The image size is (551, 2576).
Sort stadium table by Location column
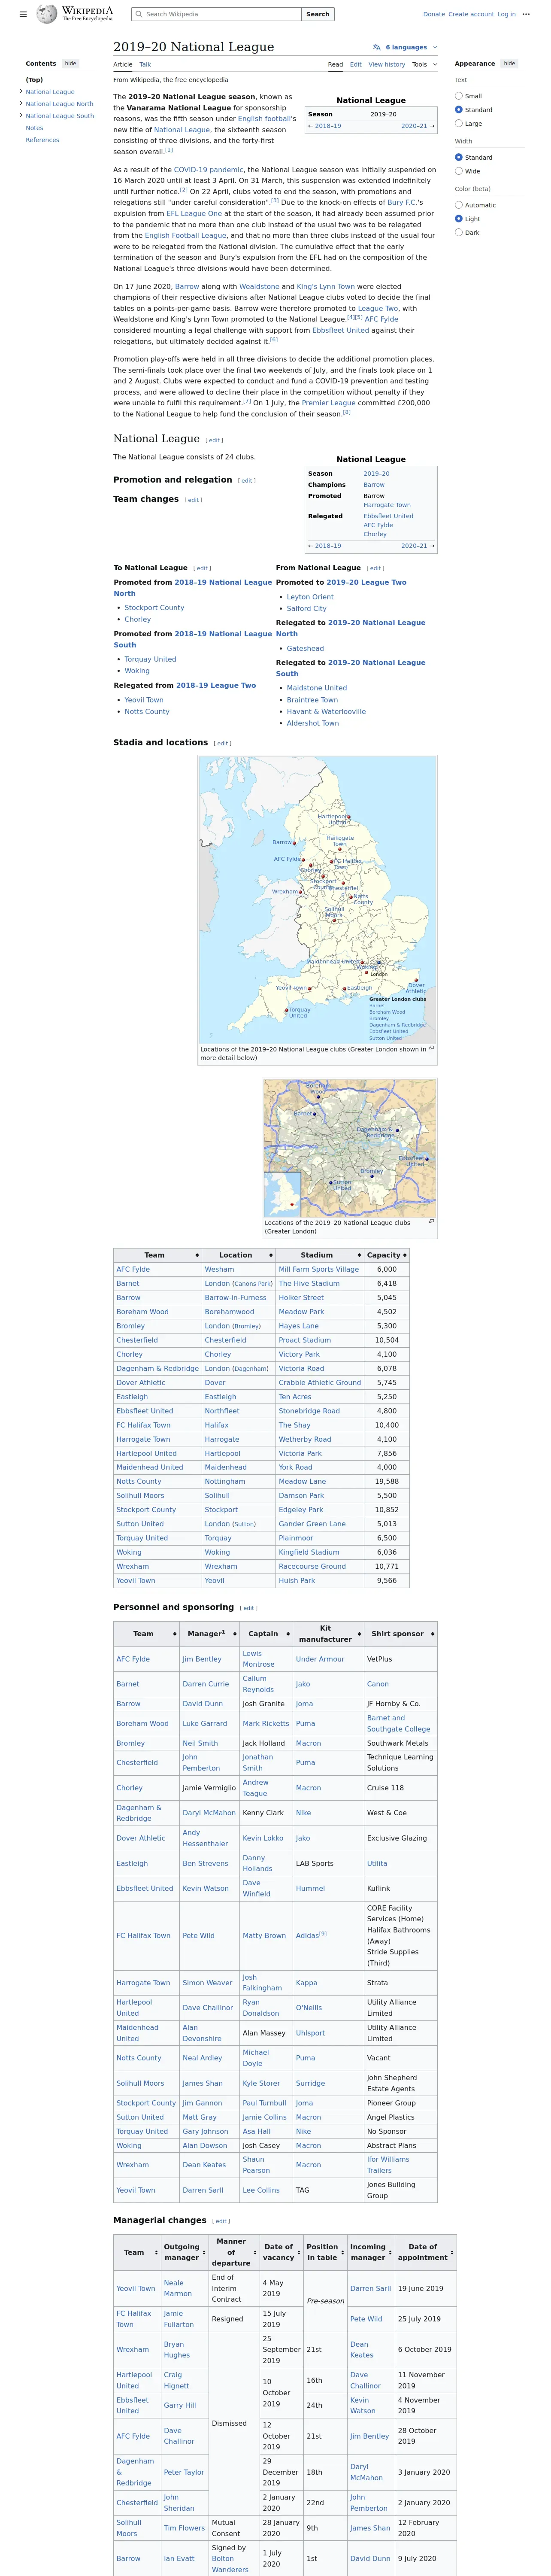tap(238, 1255)
